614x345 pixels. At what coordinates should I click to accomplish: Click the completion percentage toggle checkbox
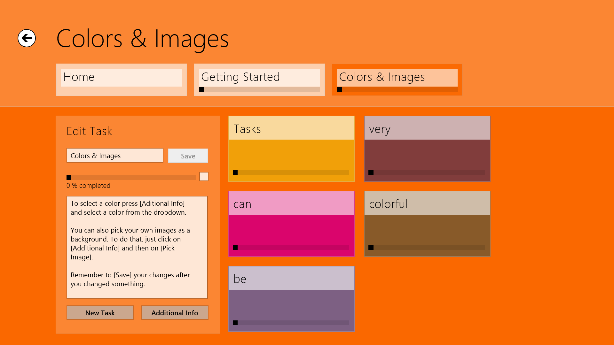203,176
